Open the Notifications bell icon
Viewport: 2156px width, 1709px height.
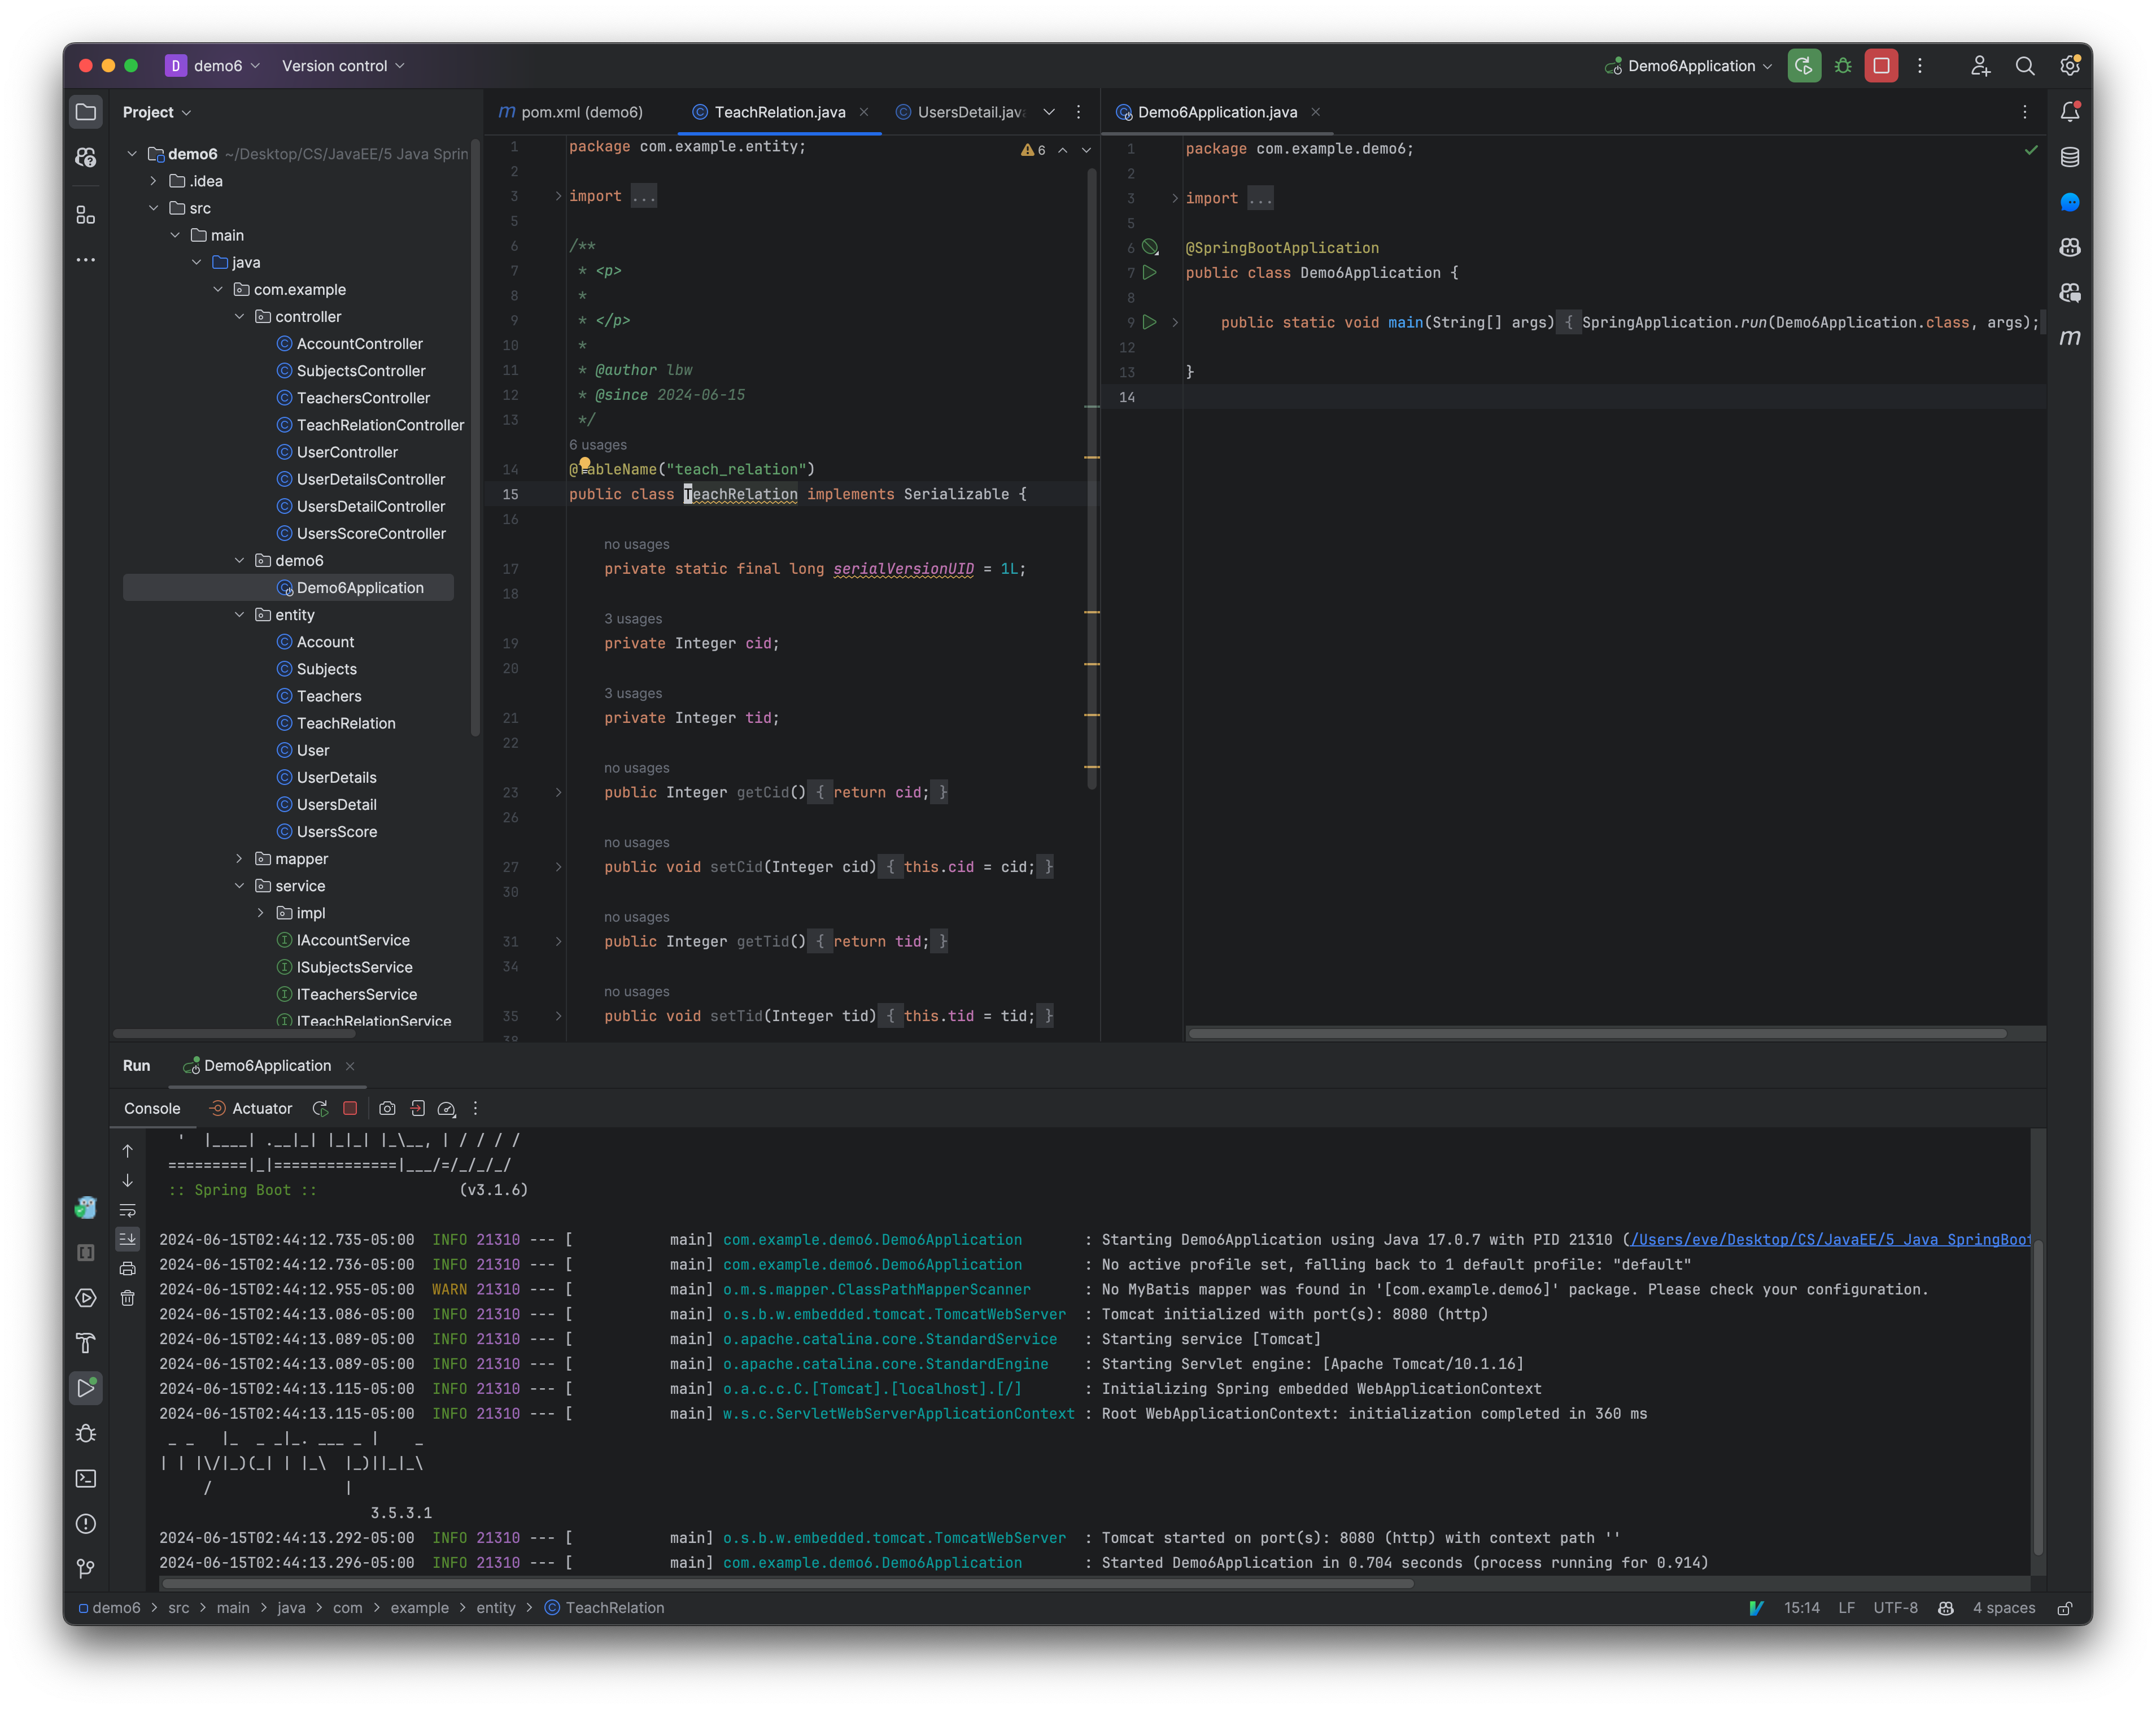click(2070, 112)
